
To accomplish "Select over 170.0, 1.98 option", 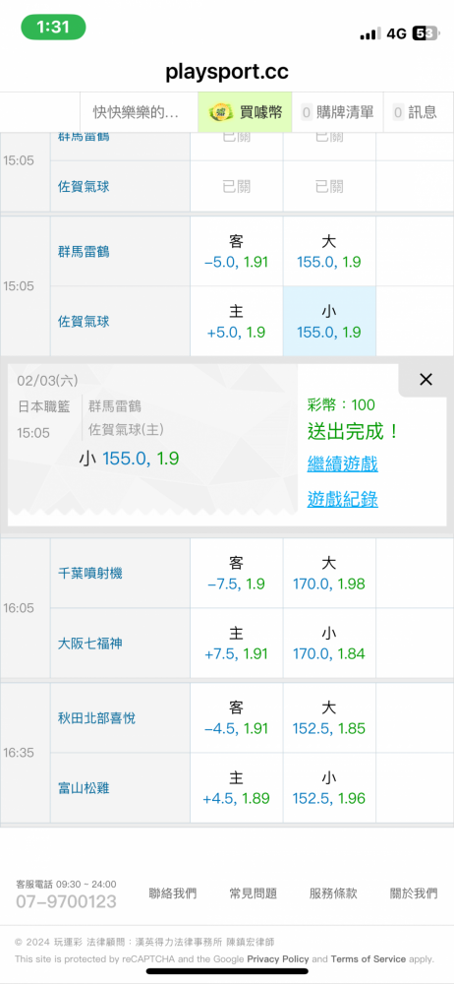I will [x=329, y=573].
